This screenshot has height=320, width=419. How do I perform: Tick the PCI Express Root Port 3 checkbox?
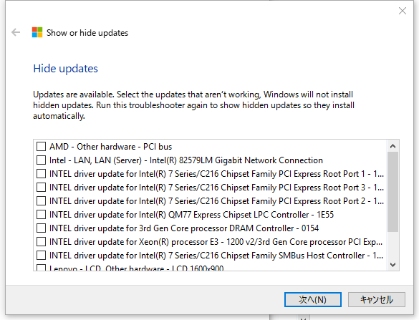(41, 188)
